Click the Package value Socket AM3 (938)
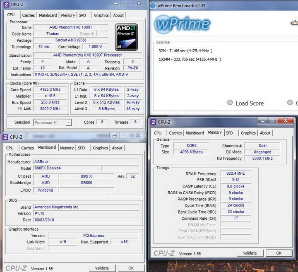Image resolution: width=298 pixels, height=272 pixels. point(71,40)
